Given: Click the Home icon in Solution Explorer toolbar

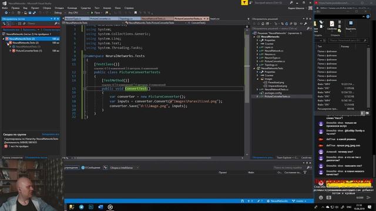Looking at the screenshot, I should click(x=263, y=23).
